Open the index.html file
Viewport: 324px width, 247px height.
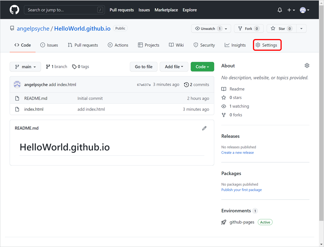(x=34, y=109)
